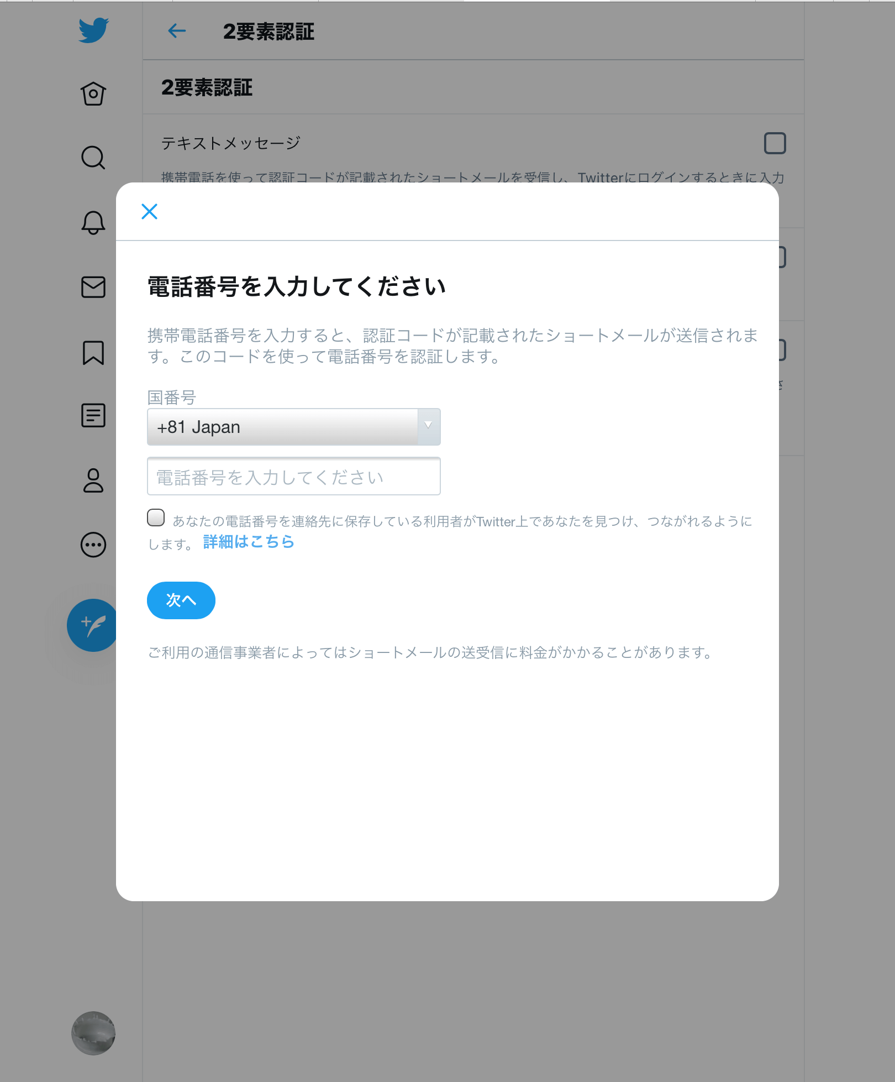The height and width of the screenshot is (1082, 895).
Task: Open the More options circle icon
Action: [93, 545]
